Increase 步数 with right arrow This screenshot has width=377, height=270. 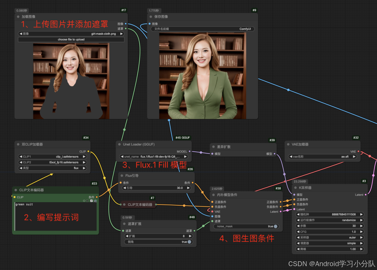[x=361, y=226]
